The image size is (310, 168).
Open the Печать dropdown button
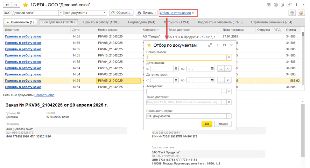tap(147, 13)
